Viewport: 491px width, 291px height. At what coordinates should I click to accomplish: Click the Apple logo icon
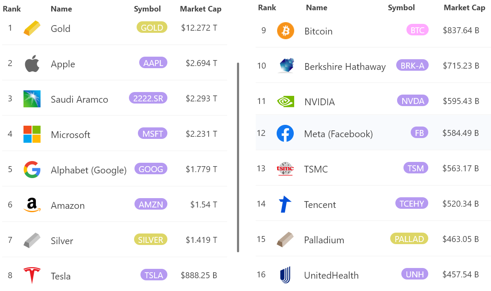(x=32, y=64)
